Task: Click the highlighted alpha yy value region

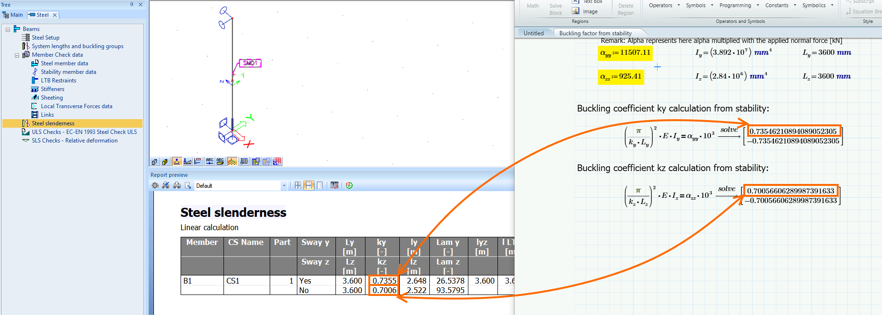Action: (x=625, y=52)
